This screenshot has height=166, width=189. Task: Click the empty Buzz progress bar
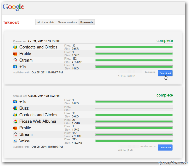coord(134,108)
